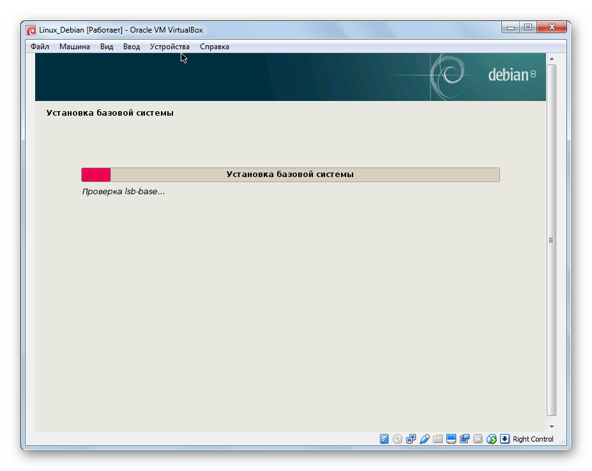Click the video capture status icon
Screen dimensions: 592x471
[464, 438]
